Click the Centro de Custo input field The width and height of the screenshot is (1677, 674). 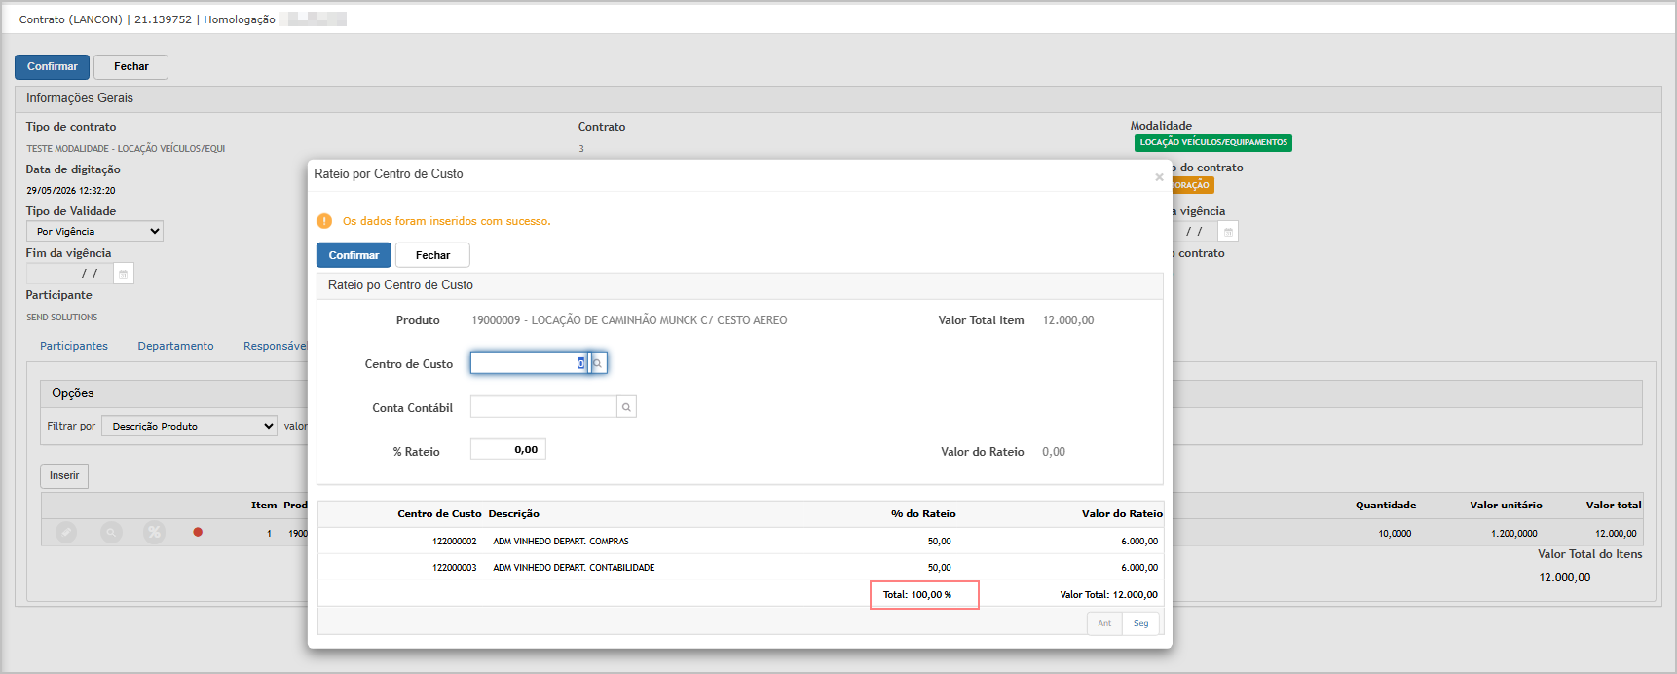pos(529,363)
